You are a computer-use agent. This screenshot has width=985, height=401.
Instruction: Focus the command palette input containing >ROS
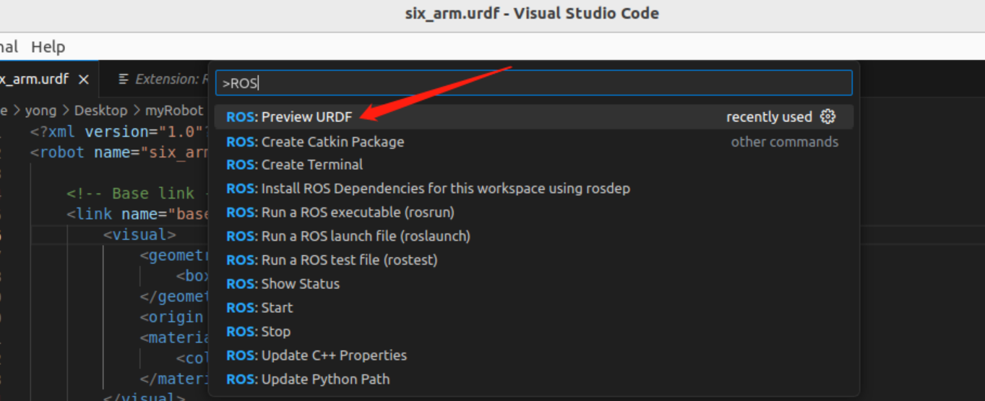[533, 83]
